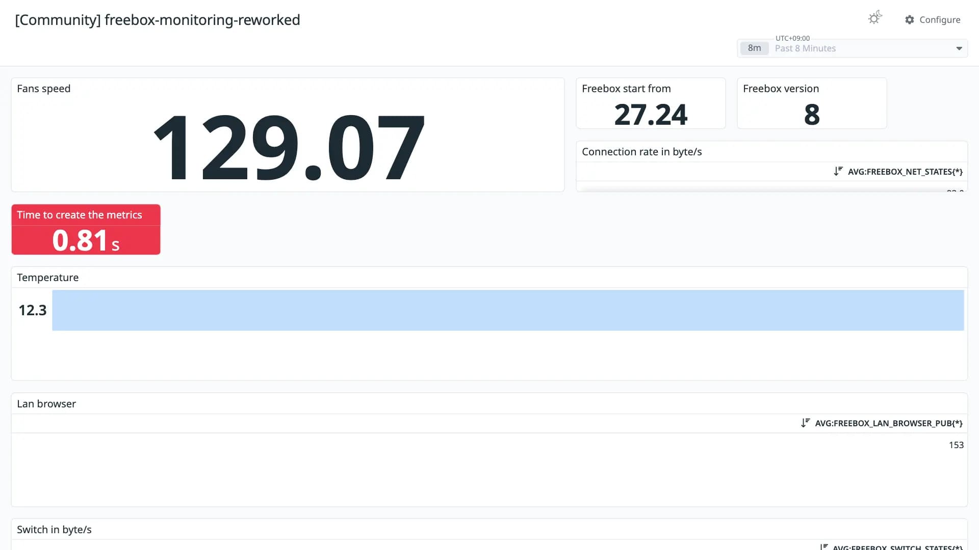
Task: Toggle the dark/light theme icon
Action: (x=875, y=18)
